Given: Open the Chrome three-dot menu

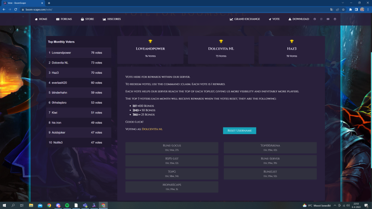Looking at the screenshot, I should pos(368,9).
